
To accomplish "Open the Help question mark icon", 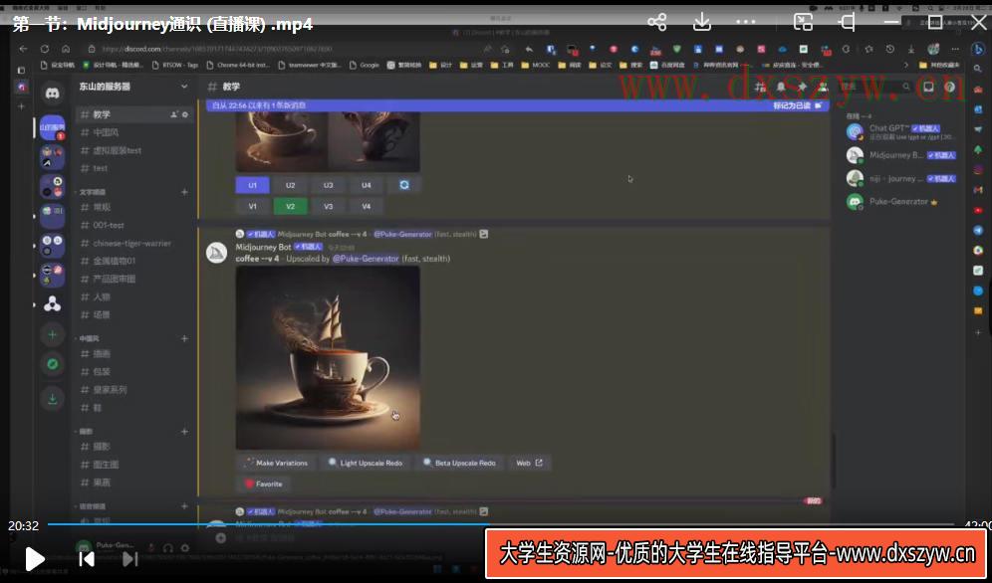I will pyautogui.click(x=949, y=88).
